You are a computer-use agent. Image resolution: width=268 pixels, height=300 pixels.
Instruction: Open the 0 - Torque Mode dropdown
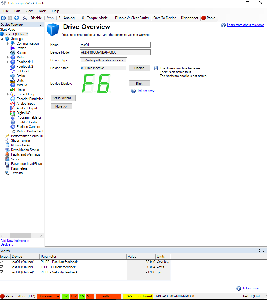pyautogui.click(x=96, y=18)
